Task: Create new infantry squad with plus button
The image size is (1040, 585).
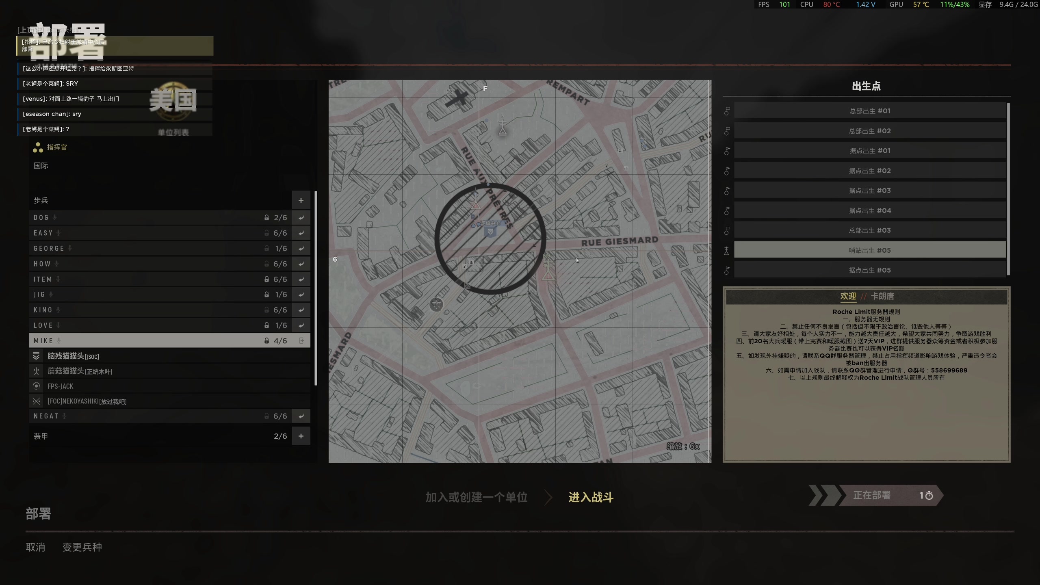Action: (x=301, y=200)
